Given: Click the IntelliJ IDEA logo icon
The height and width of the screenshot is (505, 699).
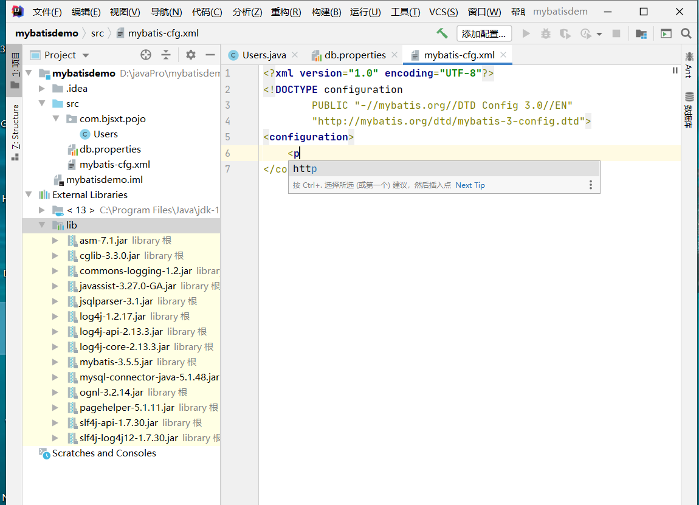Looking at the screenshot, I should tap(18, 11).
